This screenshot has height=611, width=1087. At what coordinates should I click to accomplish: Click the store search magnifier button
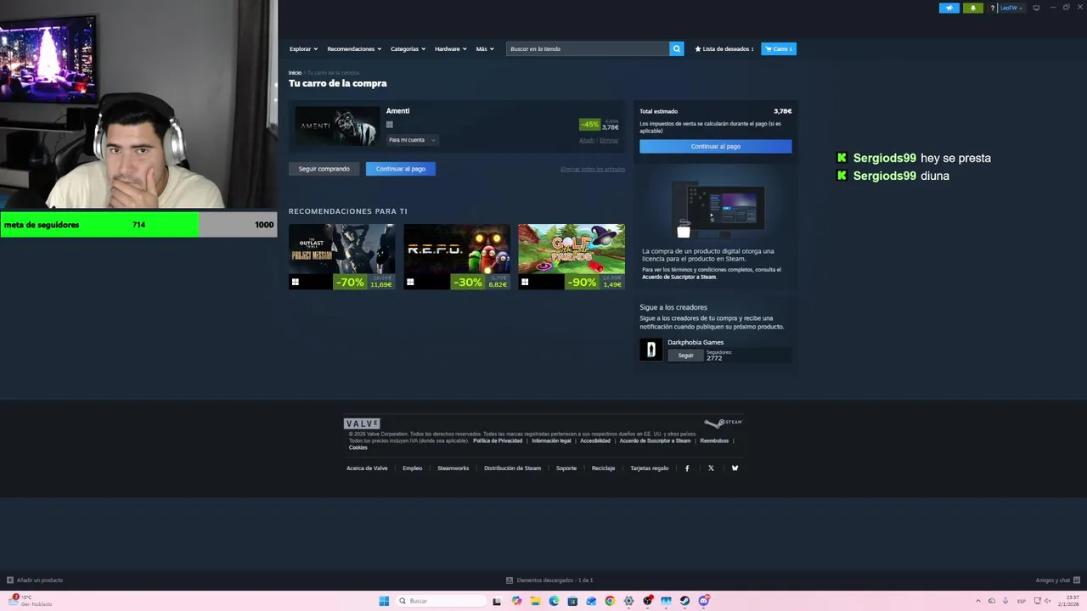[677, 48]
